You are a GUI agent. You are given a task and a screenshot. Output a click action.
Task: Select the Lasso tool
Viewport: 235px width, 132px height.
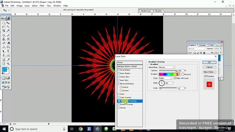(4, 27)
